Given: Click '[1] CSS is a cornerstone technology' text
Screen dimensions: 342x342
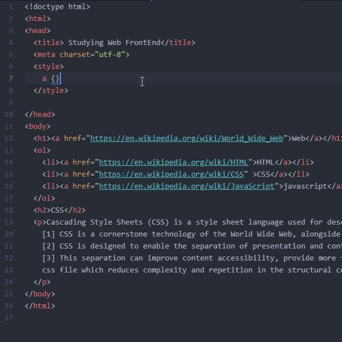Looking at the screenshot, I should point(119,234).
